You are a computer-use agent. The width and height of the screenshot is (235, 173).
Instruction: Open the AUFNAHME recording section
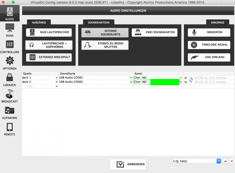point(10,113)
